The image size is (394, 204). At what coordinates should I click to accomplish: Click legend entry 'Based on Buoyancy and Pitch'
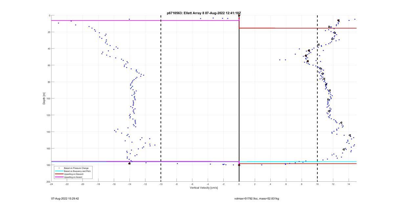coord(77,171)
